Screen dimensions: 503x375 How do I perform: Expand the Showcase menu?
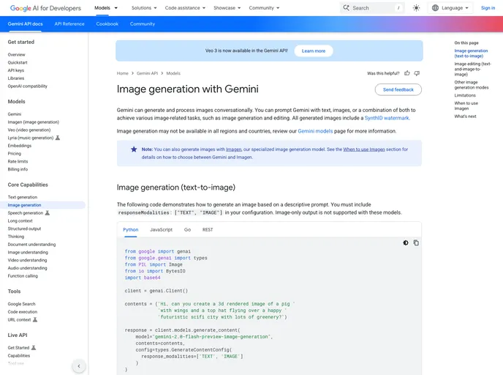click(227, 8)
